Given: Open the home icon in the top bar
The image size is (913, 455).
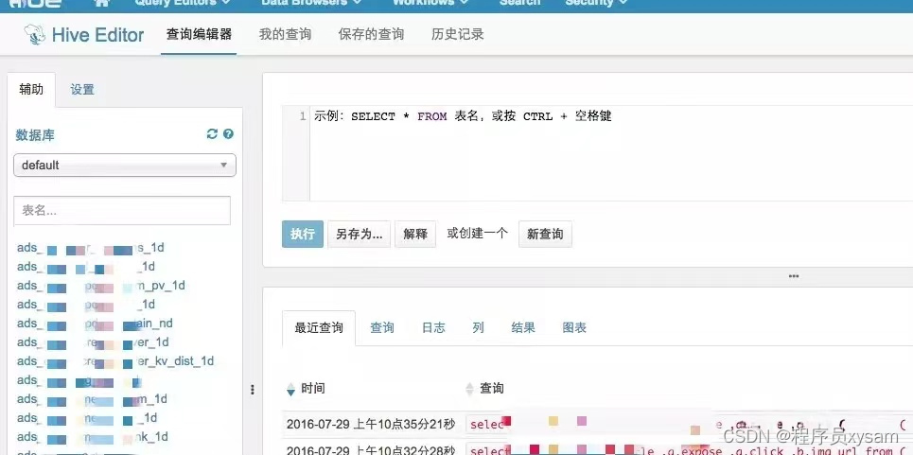Looking at the screenshot, I should pos(102,3).
